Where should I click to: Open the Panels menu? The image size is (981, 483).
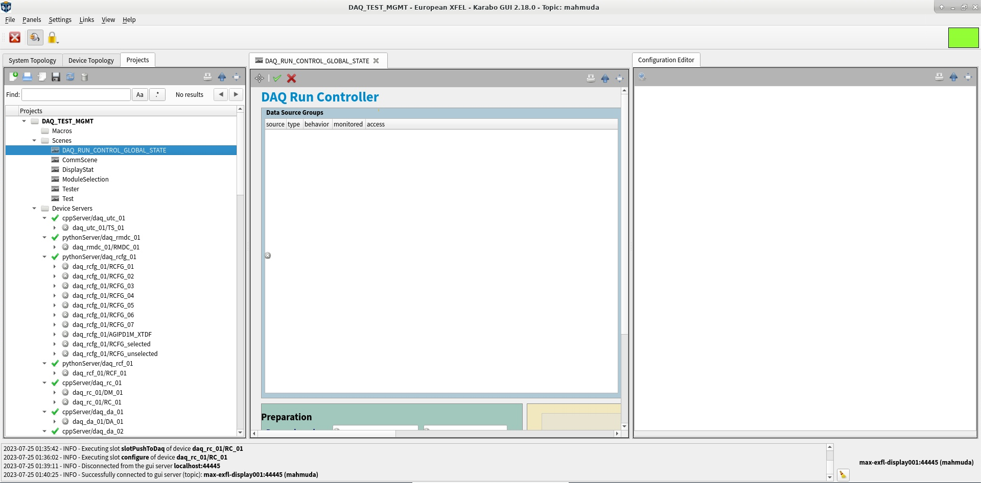pos(32,19)
